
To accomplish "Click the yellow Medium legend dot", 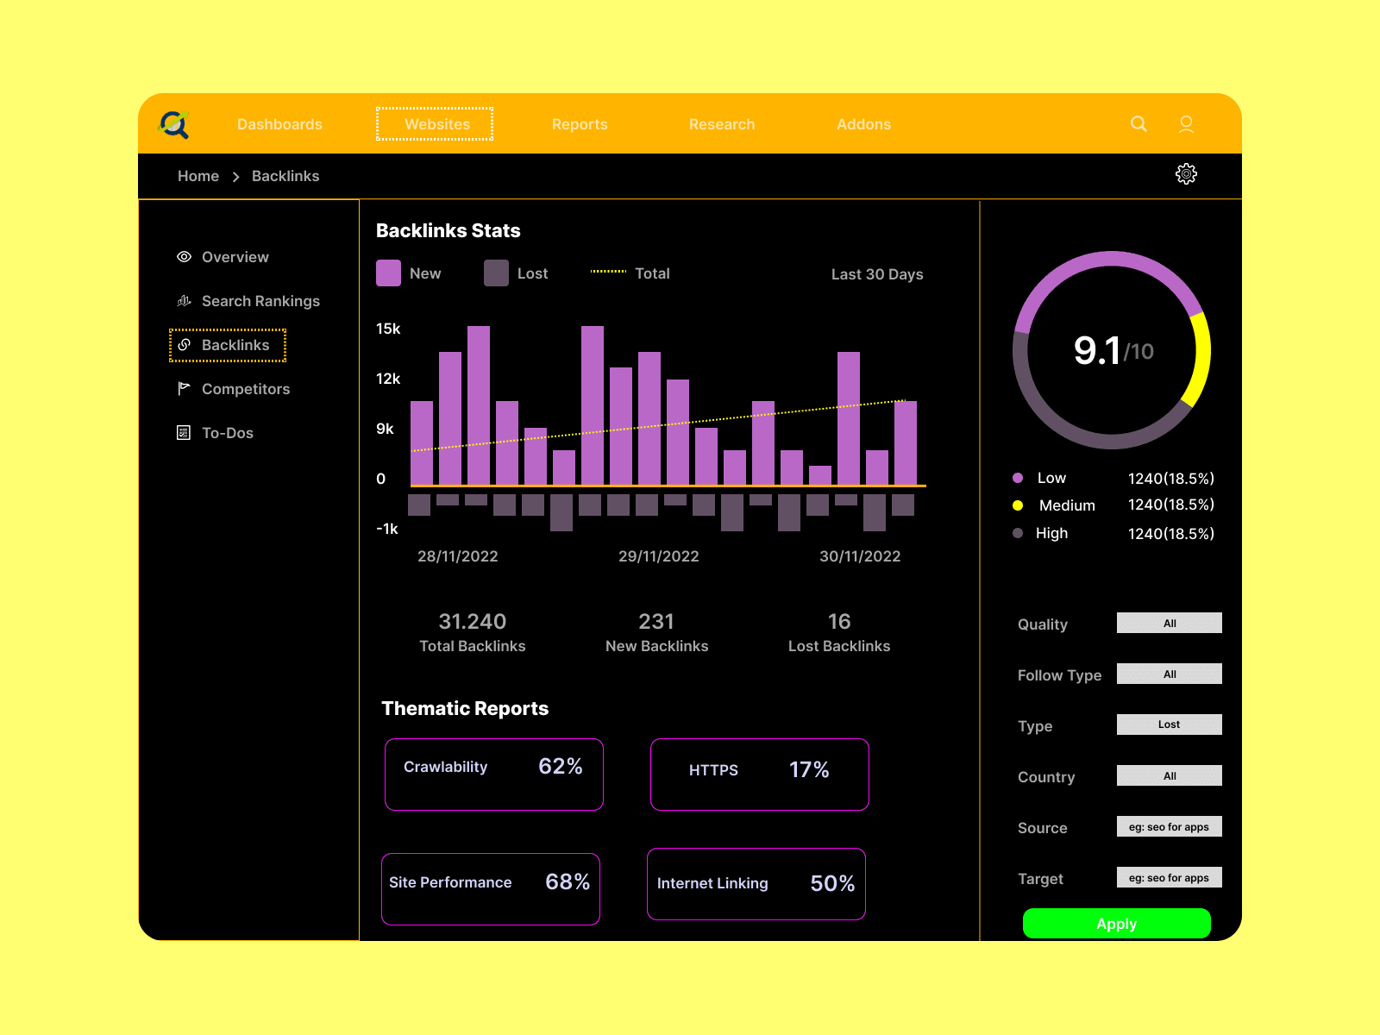I will coord(1018,505).
